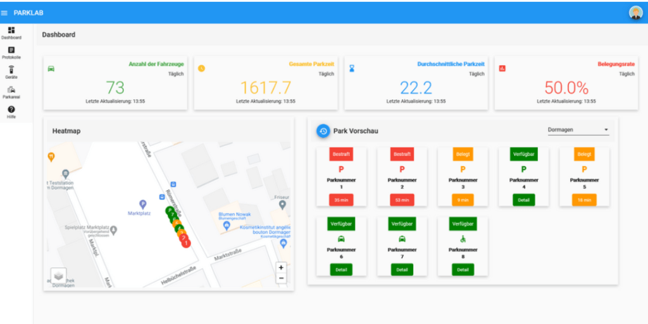Open the Dormagen location dropdown
Screen dimensions: 648x324
pos(578,130)
